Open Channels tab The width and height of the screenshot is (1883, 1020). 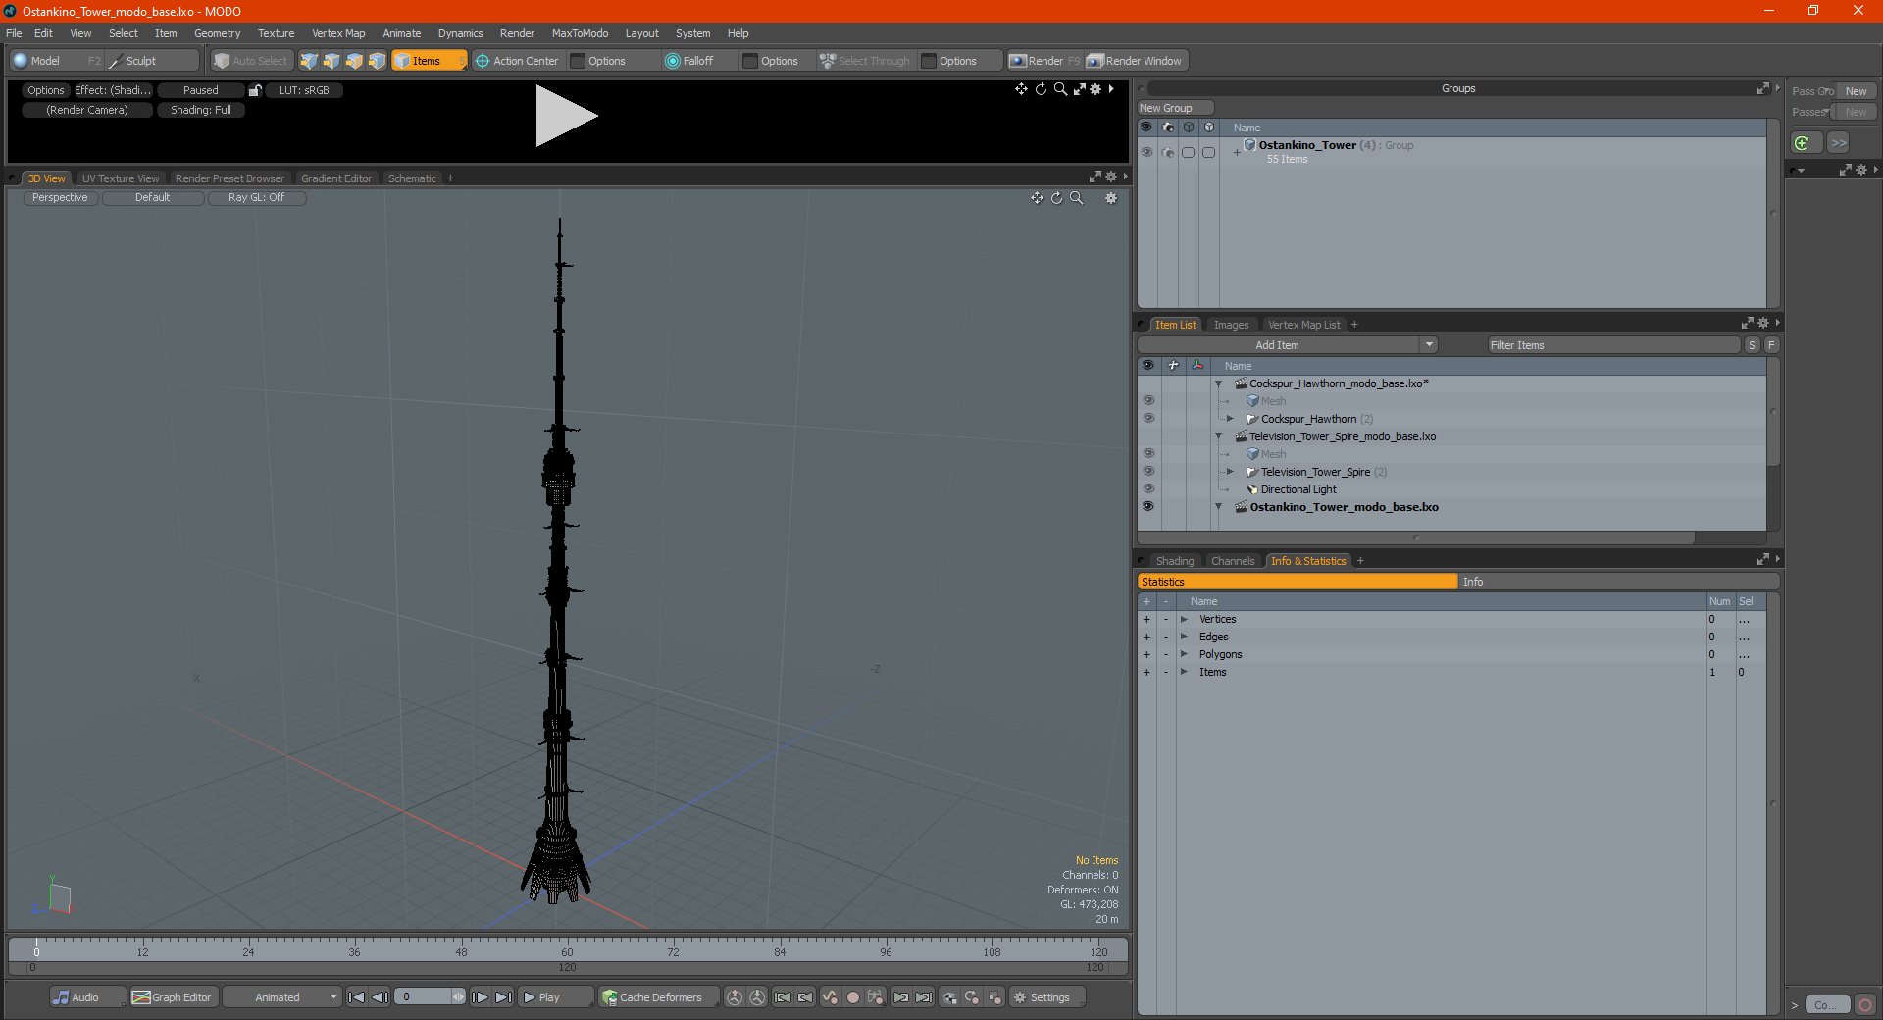[x=1232, y=561]
